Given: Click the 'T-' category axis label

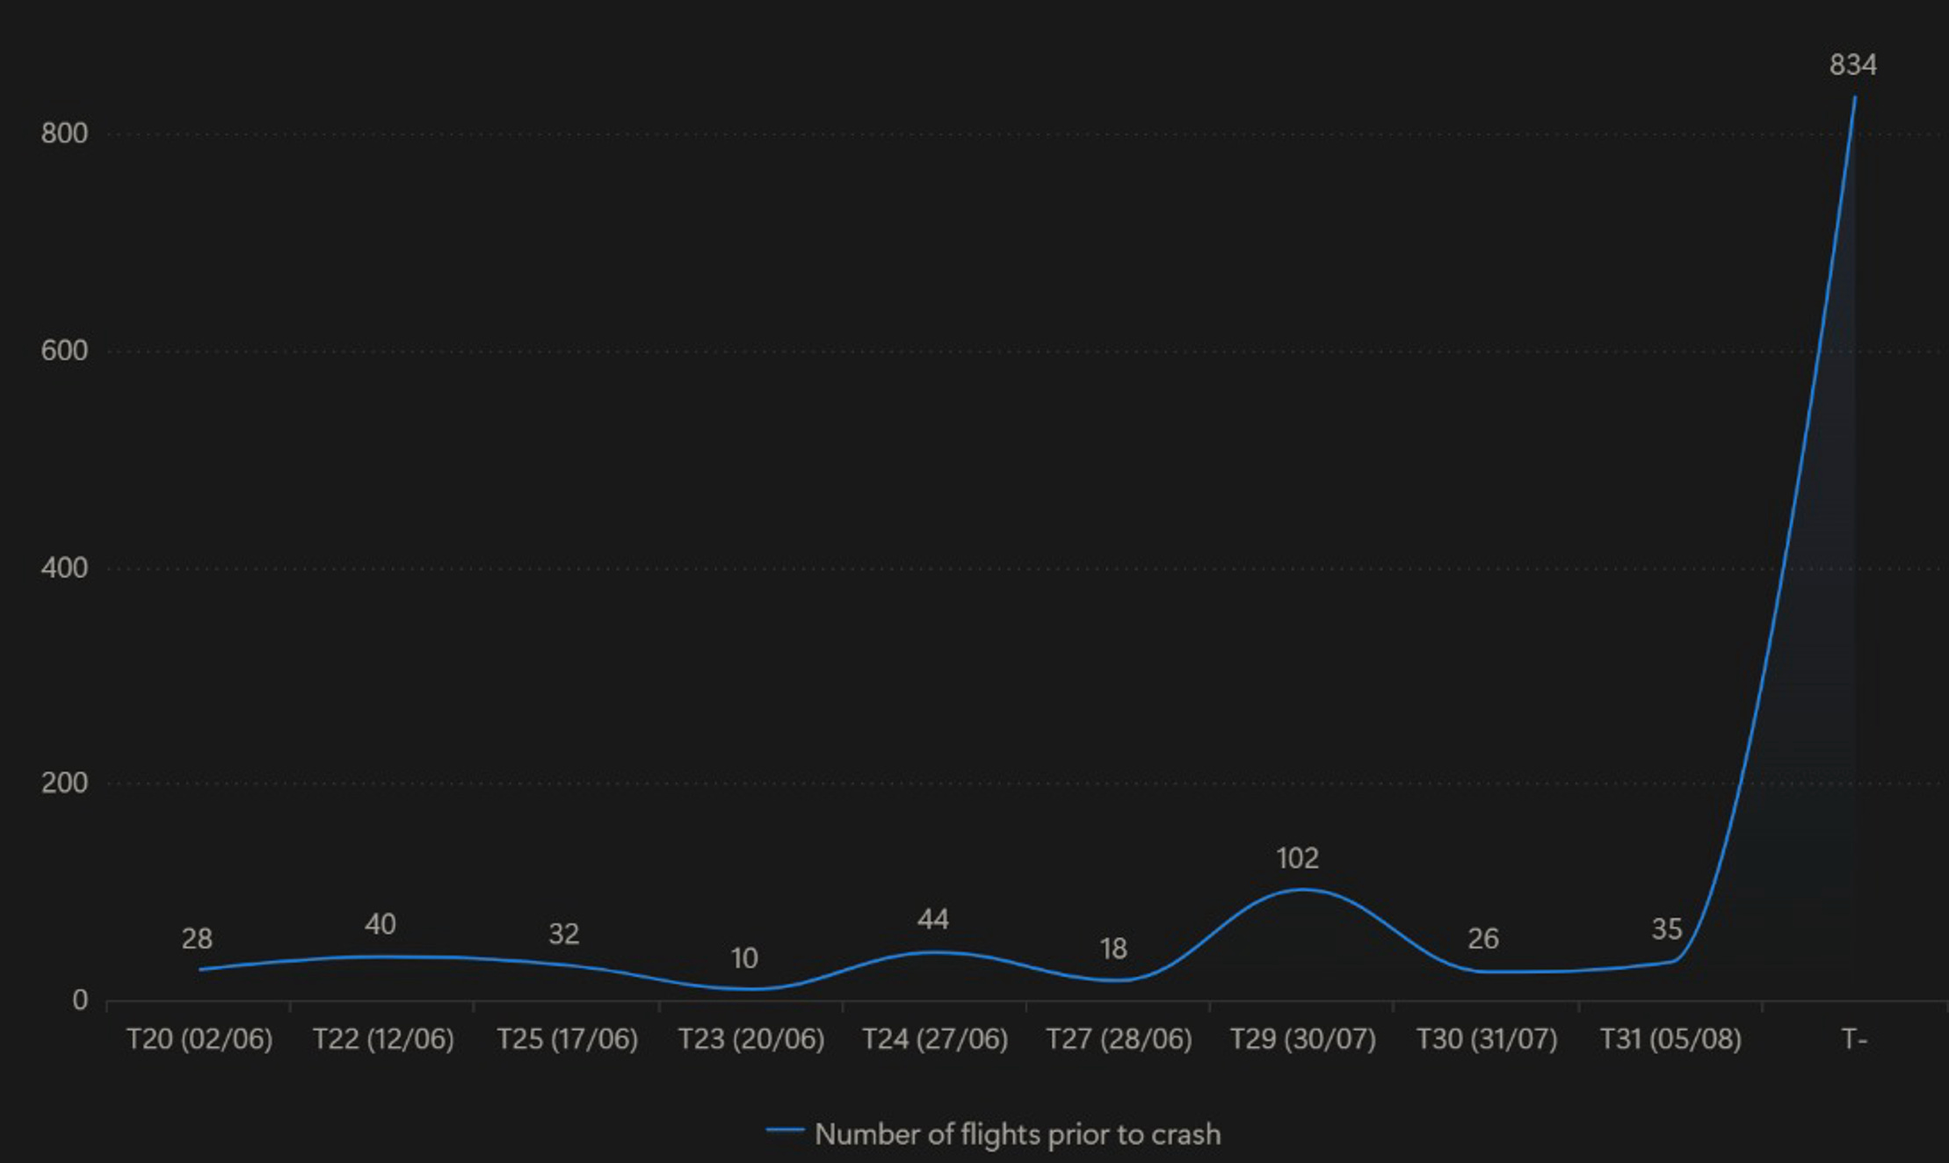Looking at the screenshot, I should [1853, 1039].
